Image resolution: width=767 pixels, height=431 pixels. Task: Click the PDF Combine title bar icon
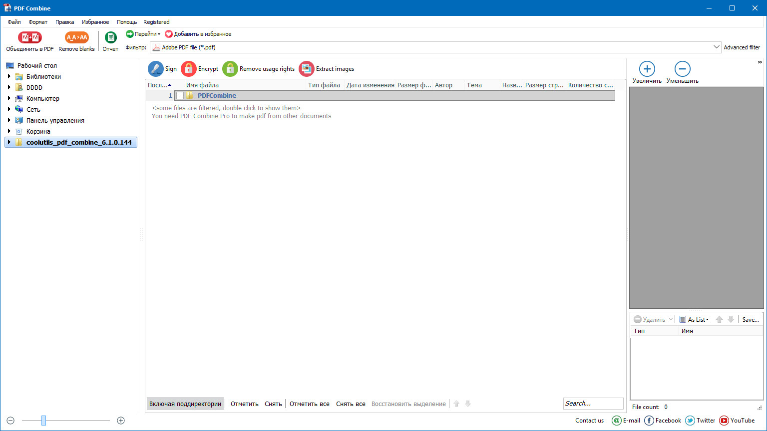[x=7, y=8]
